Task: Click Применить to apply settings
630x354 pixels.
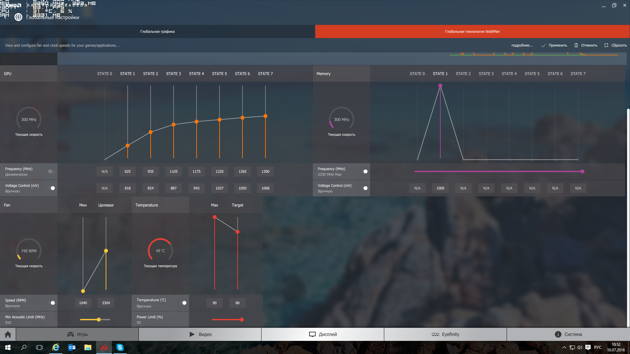Action: 554,45
